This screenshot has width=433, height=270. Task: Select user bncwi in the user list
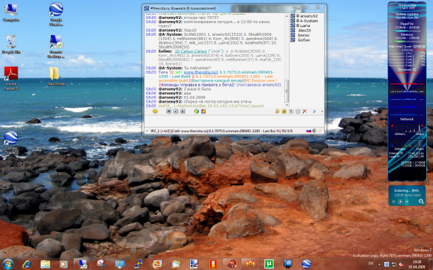tap(300, 35)
